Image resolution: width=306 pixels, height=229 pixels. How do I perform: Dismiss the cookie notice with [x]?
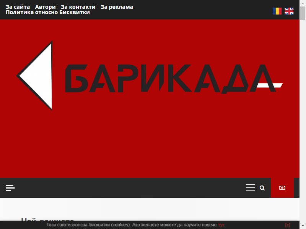pyautogui.click(x=288, y=225)
